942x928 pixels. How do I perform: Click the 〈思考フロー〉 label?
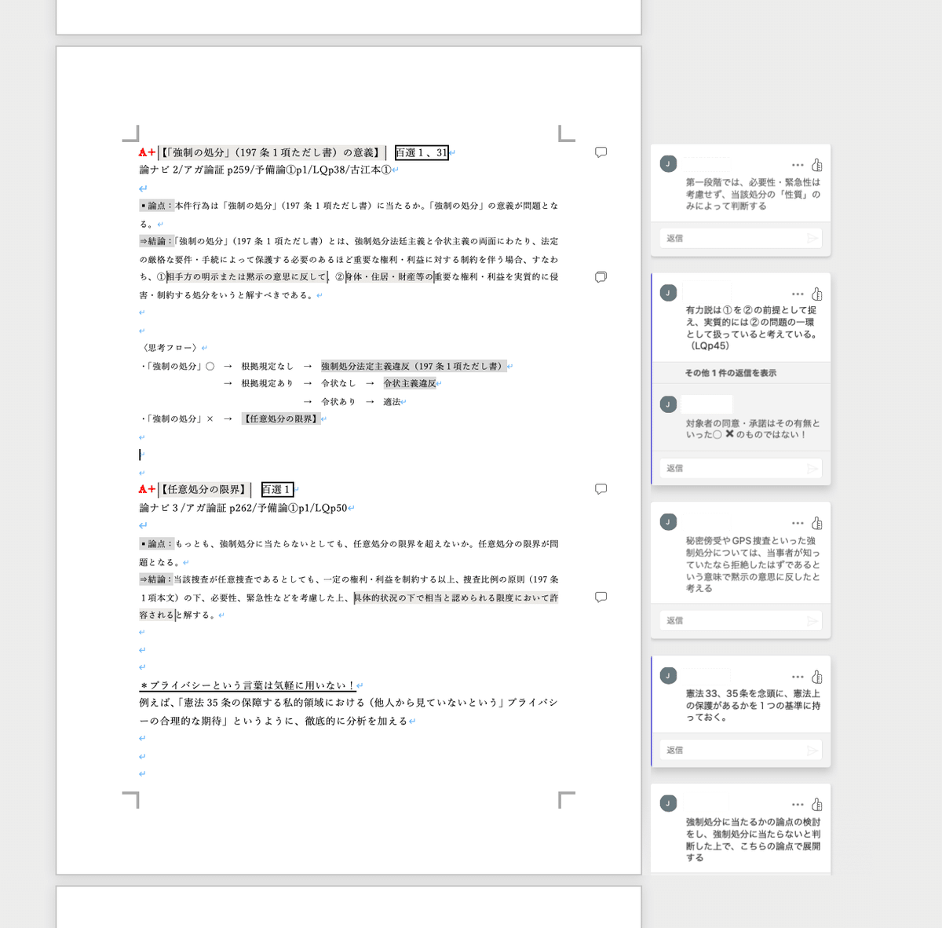pyautogui.click(x=170, y=348)
